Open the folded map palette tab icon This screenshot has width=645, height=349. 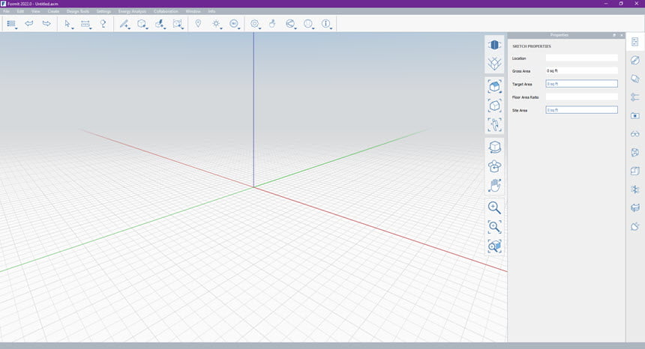tap(635, 207)
